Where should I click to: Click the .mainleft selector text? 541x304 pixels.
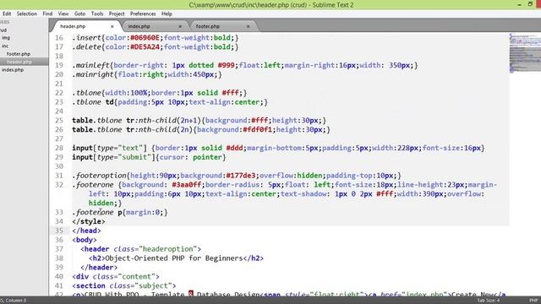pos(90,65)
